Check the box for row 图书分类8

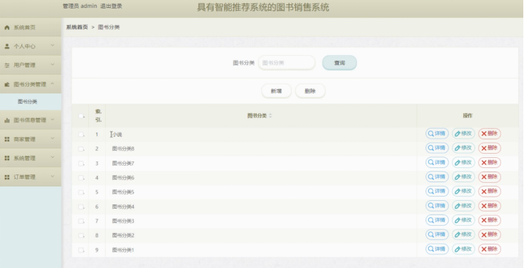[x=81, y=149]
